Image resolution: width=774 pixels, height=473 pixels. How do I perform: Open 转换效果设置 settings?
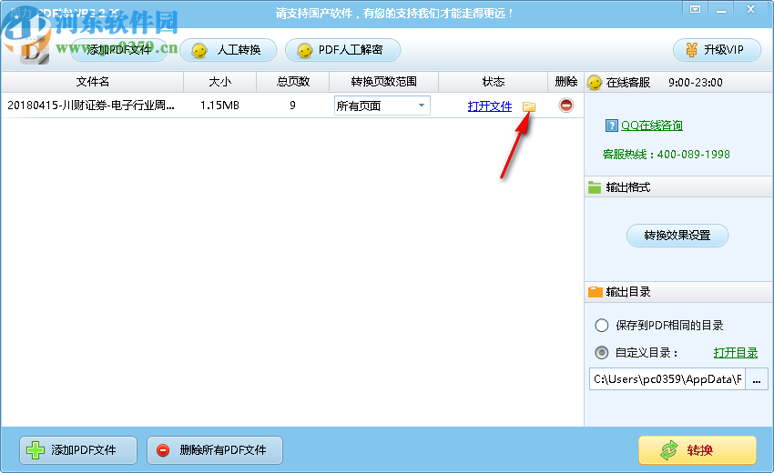click(x=677, y=236)
